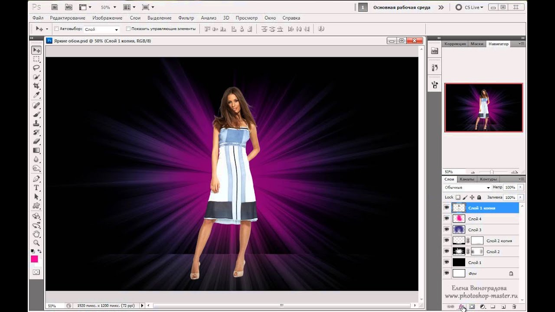
Task: Toggle visibility of Слой 2 копия
Action: [x=447, y=240]
